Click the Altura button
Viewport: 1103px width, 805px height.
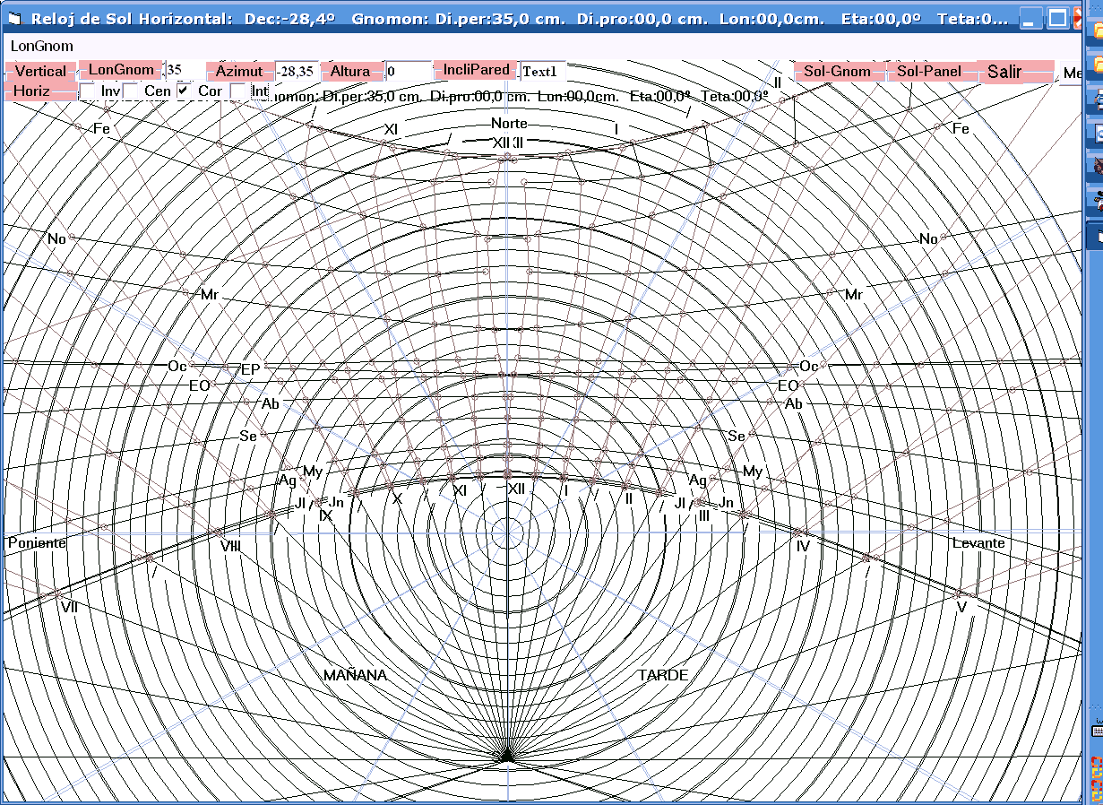pos(350,72)
